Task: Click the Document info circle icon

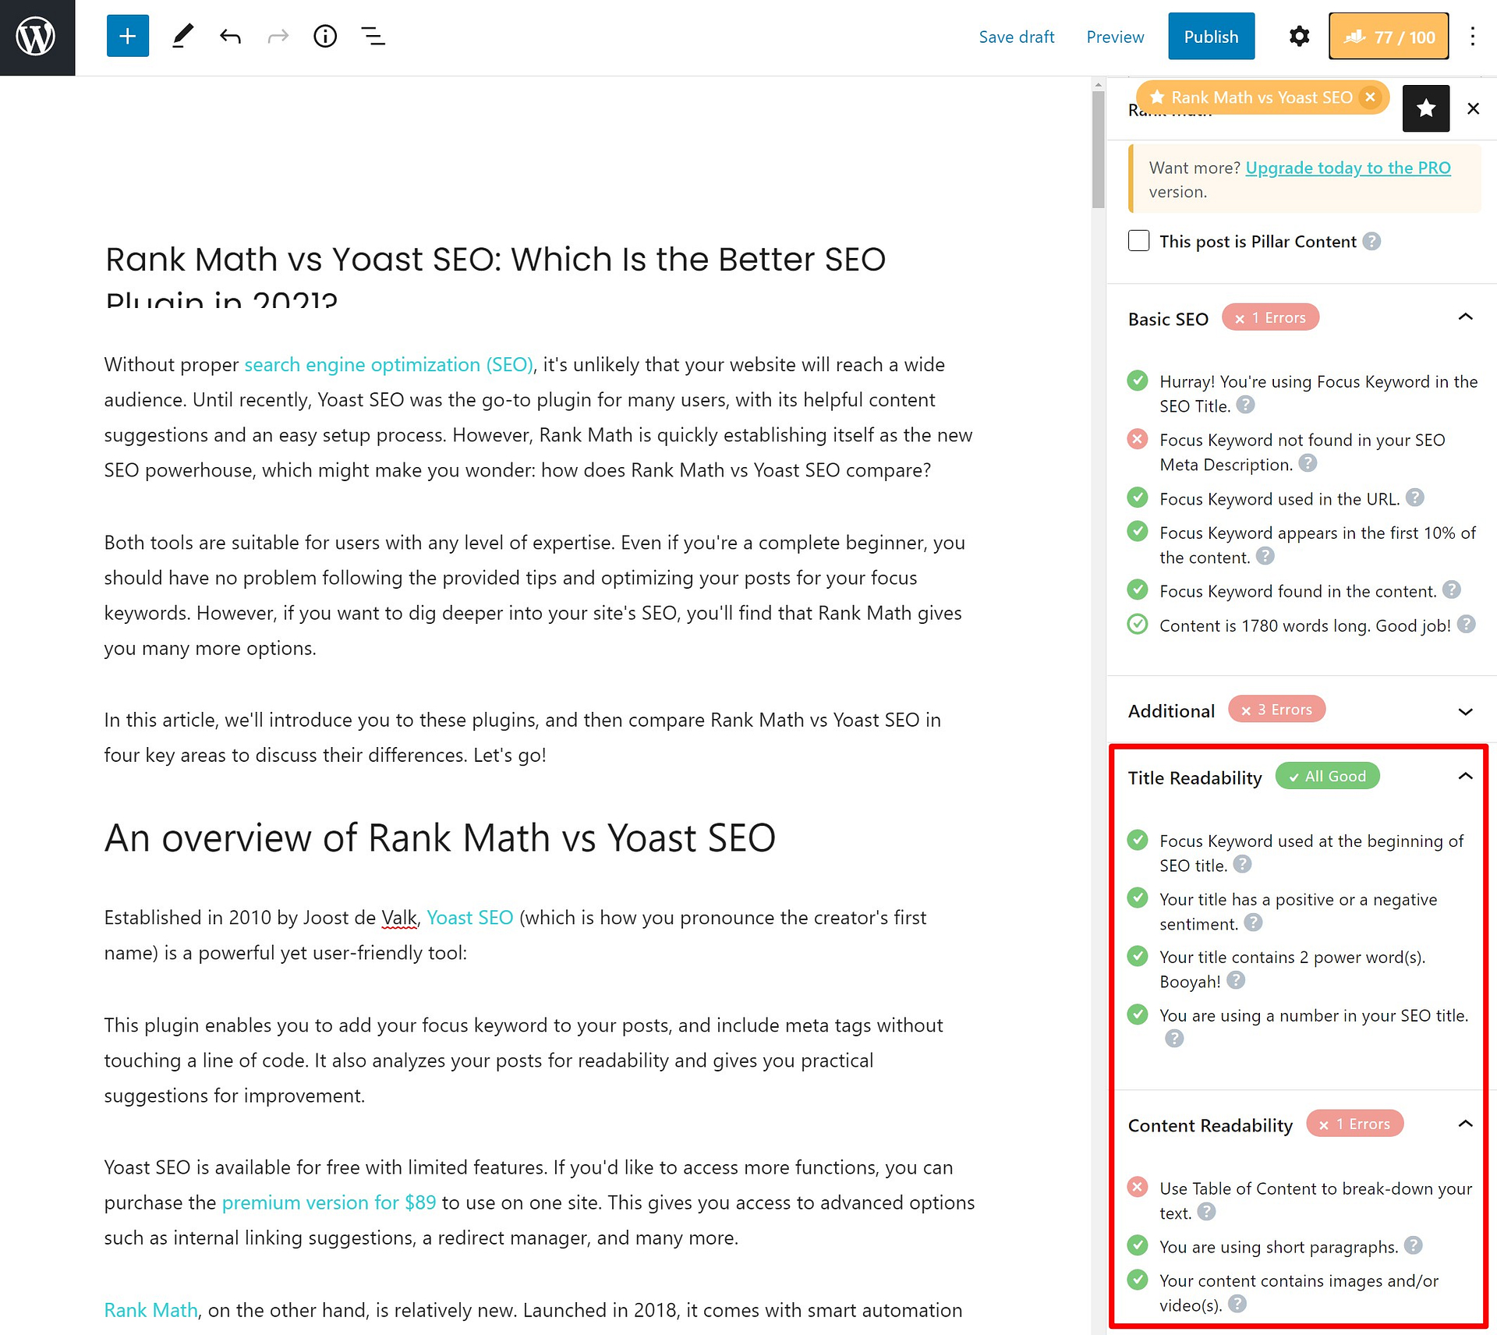Action: click(x=324, y=36)
